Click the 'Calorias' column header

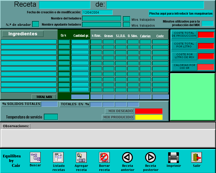click(x=145, y=36)
